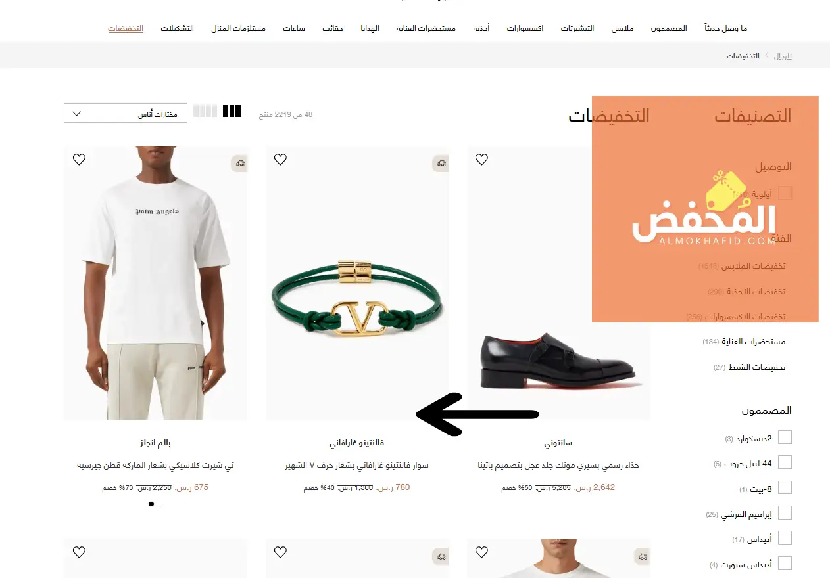The image size is (830, 578).
Task: Click the مستحضرات العناية (134) category link
Action: click(x=744, y=342)
